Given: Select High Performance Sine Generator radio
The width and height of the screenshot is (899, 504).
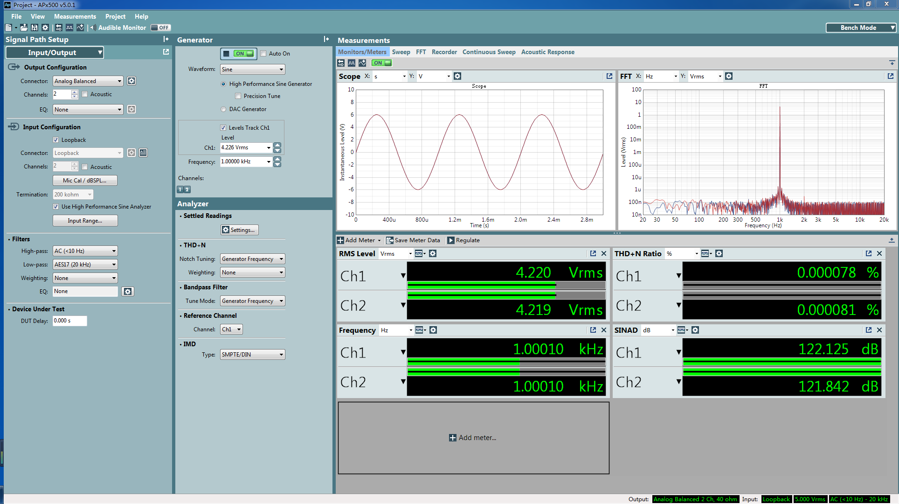Looking at the screenshot, I should (x=223, y=84).
